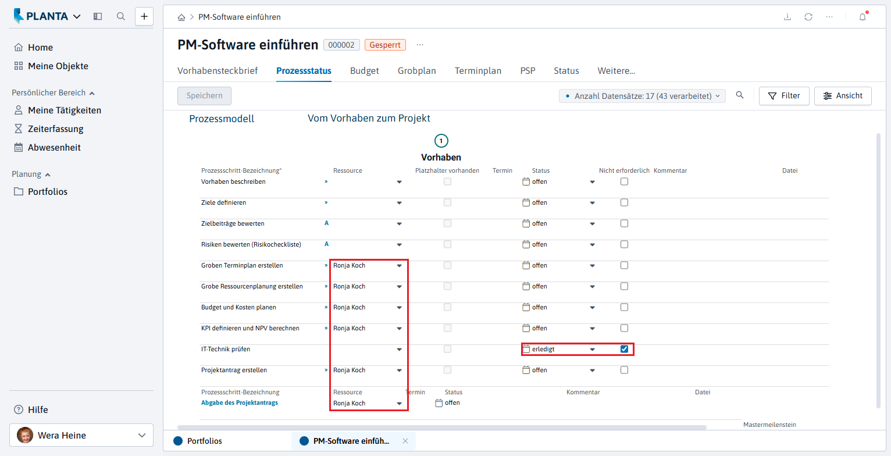Click search icon next to record count

pyautogui.click(x=740, y=95)
